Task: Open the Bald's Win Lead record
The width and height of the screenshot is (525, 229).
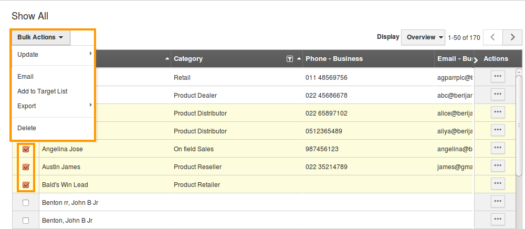Action: [x=65, y=185]
